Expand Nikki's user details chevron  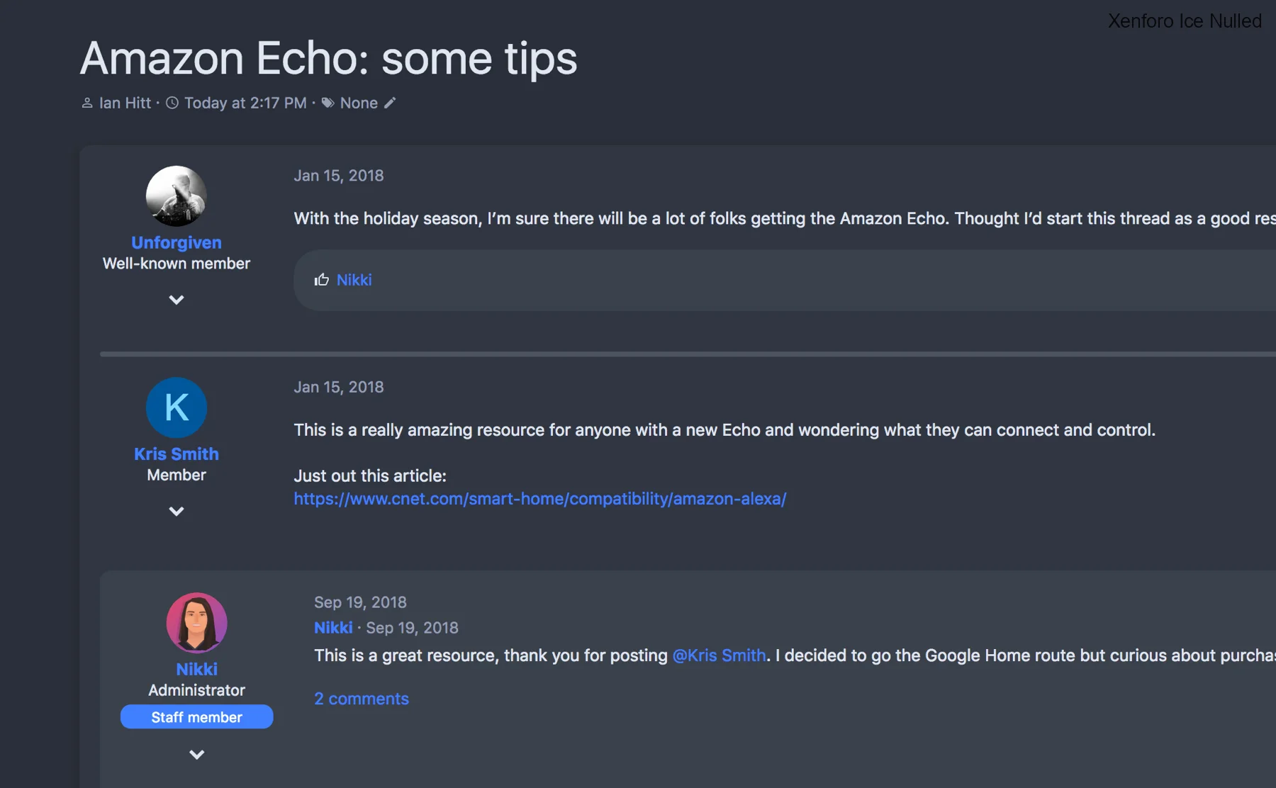point(197,755)
